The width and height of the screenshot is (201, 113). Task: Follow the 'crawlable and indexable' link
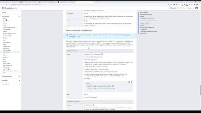101,67
